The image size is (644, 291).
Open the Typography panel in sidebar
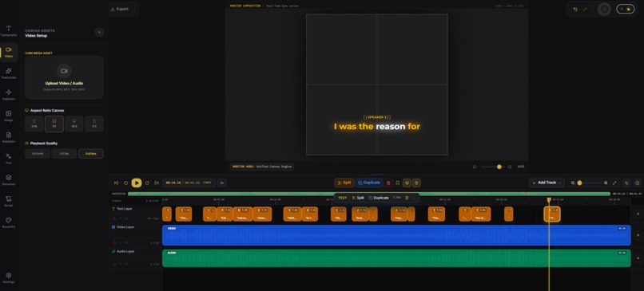point(9,31)
